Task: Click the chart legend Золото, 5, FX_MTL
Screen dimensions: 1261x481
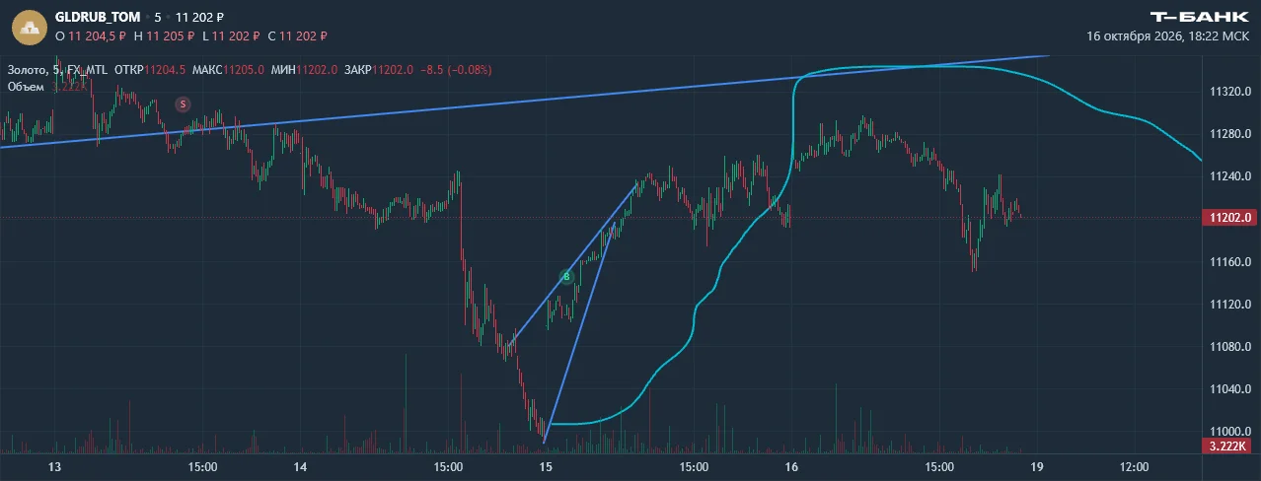Action: pyautogui.click(x=57, y=70)
